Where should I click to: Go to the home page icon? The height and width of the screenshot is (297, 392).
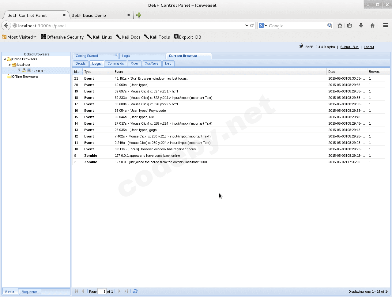pyautogui.click(x=373, y=25)
